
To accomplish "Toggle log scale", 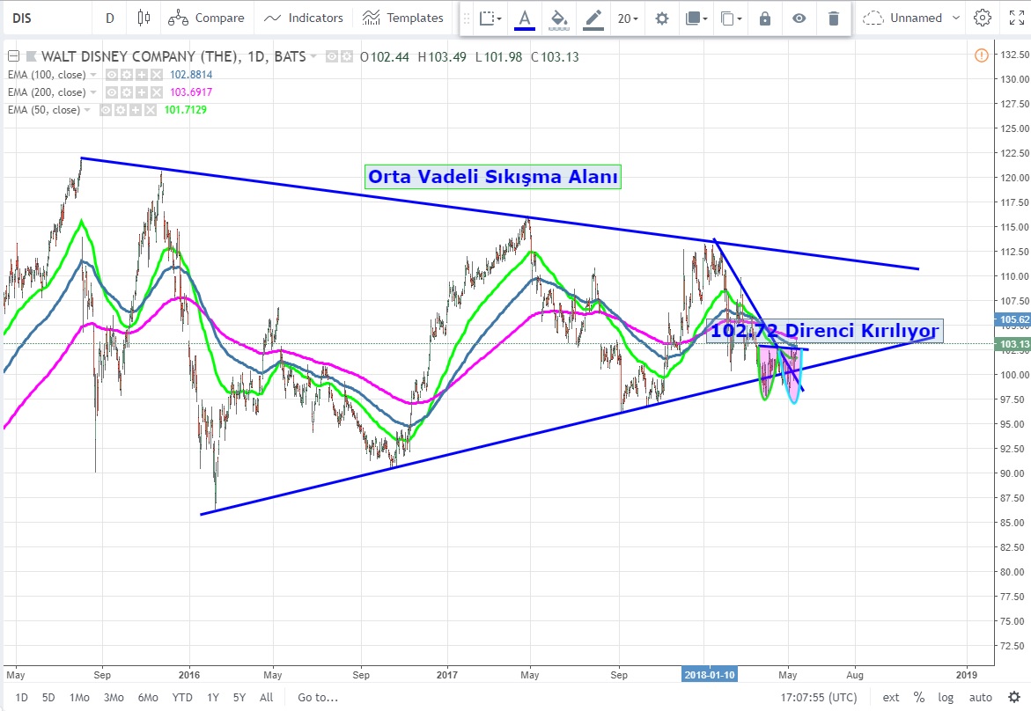I will pyautogui.click(x=946, y=698).
